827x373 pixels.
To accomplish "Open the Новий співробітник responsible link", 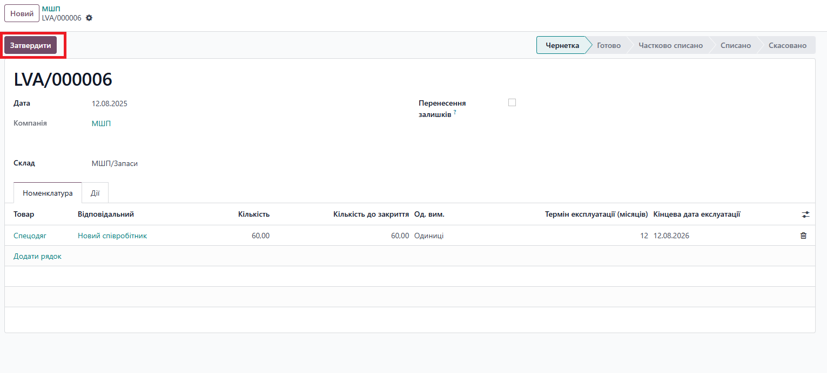I will pyautogui.click(x=112, y=236).
